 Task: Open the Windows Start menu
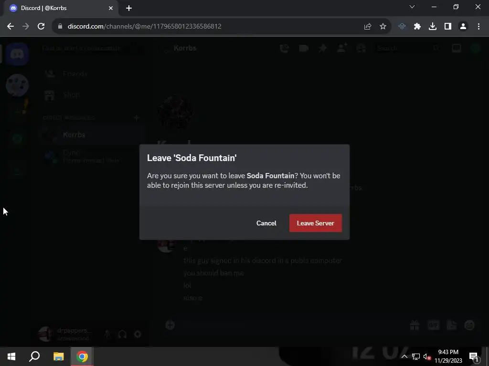[11, 356]
